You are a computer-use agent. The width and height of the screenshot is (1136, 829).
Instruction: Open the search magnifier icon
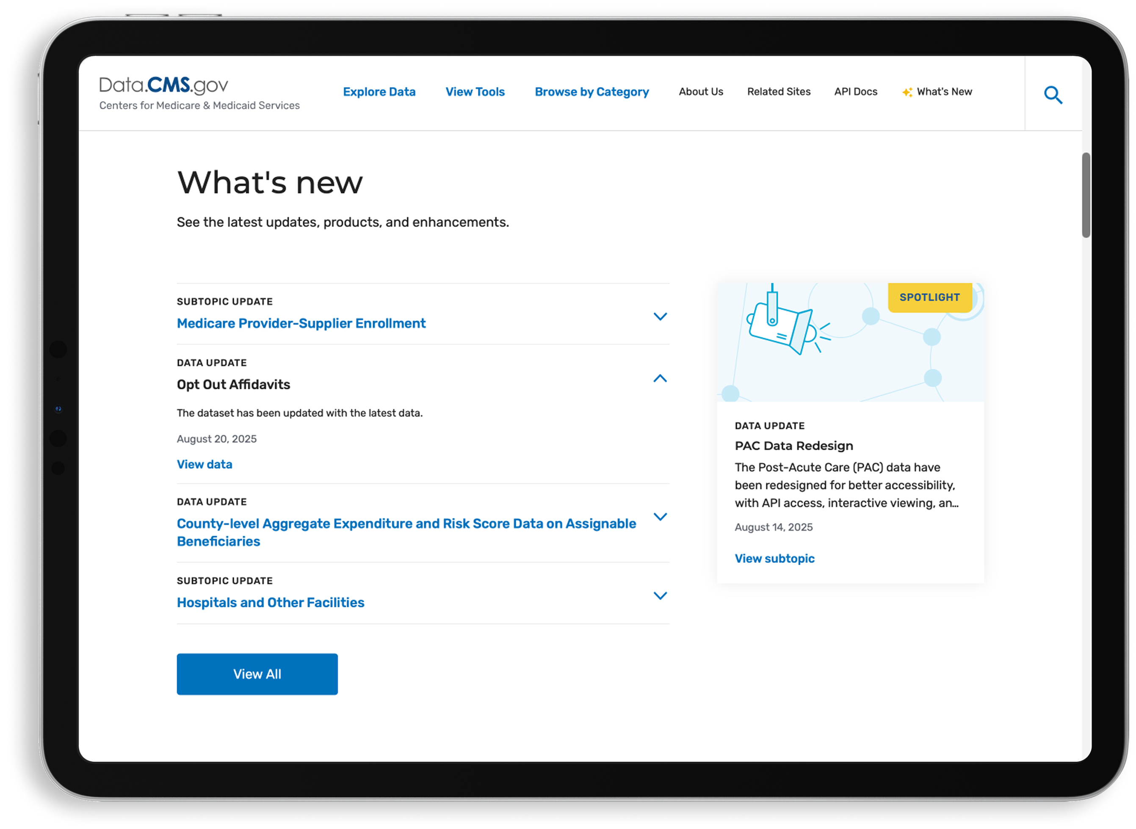point(1053,94)
